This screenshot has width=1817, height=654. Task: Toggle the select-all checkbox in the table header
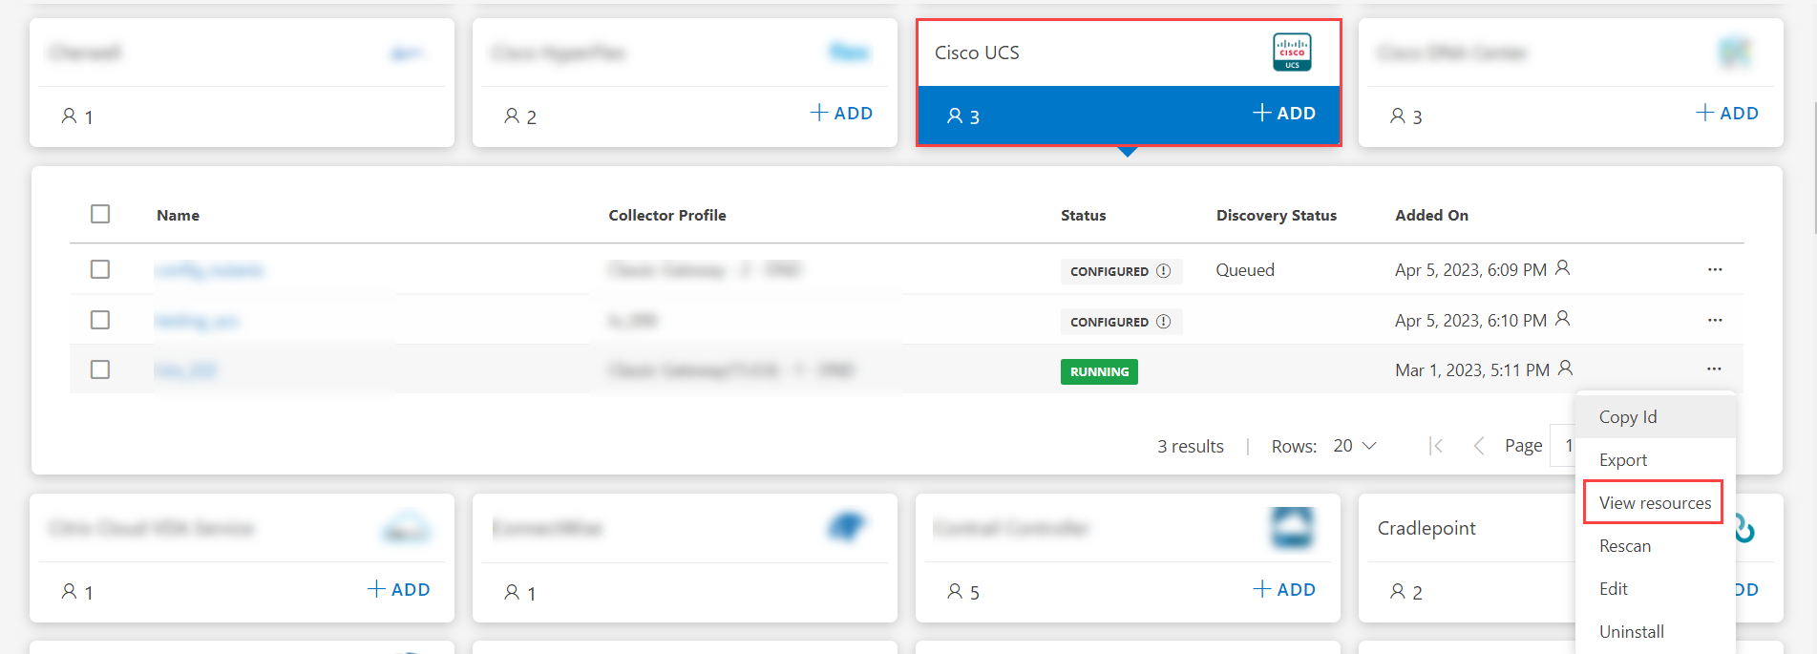(100, 214)
